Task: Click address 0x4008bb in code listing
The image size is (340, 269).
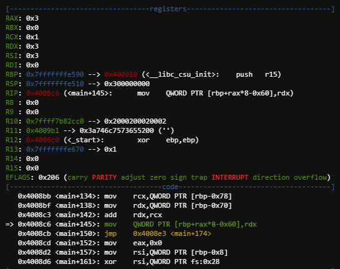Action: (x=34, y=196)
